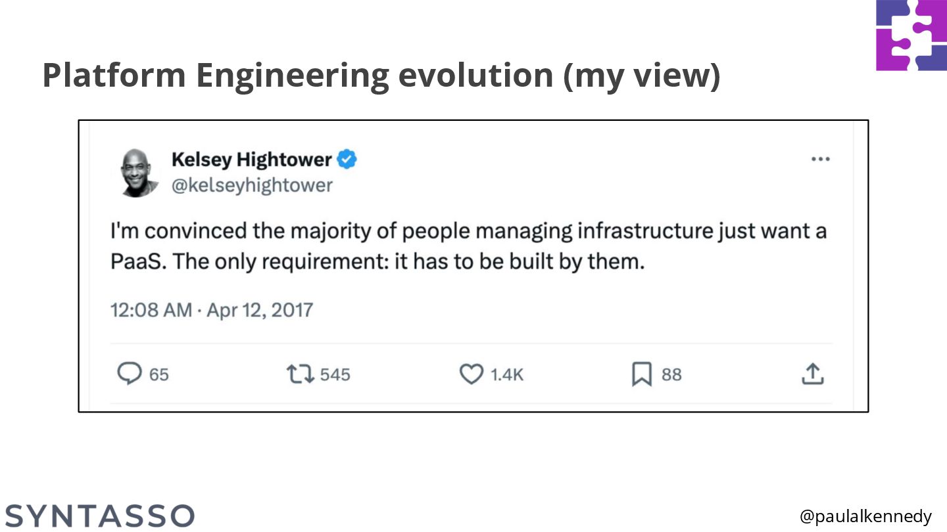Click the share upload icon

(x=812, y=374)
